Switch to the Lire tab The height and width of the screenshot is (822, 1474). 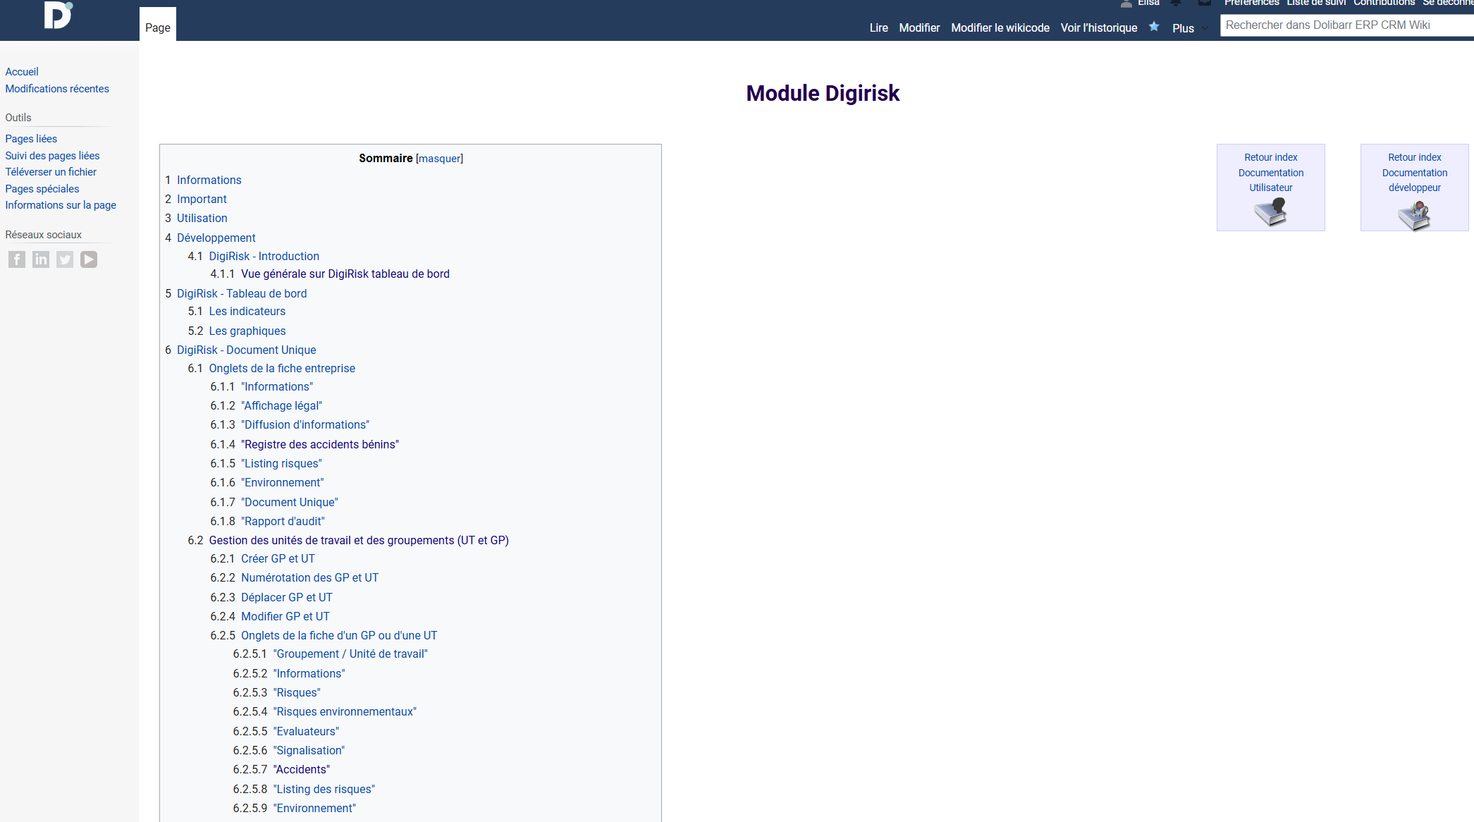(878, 27)
